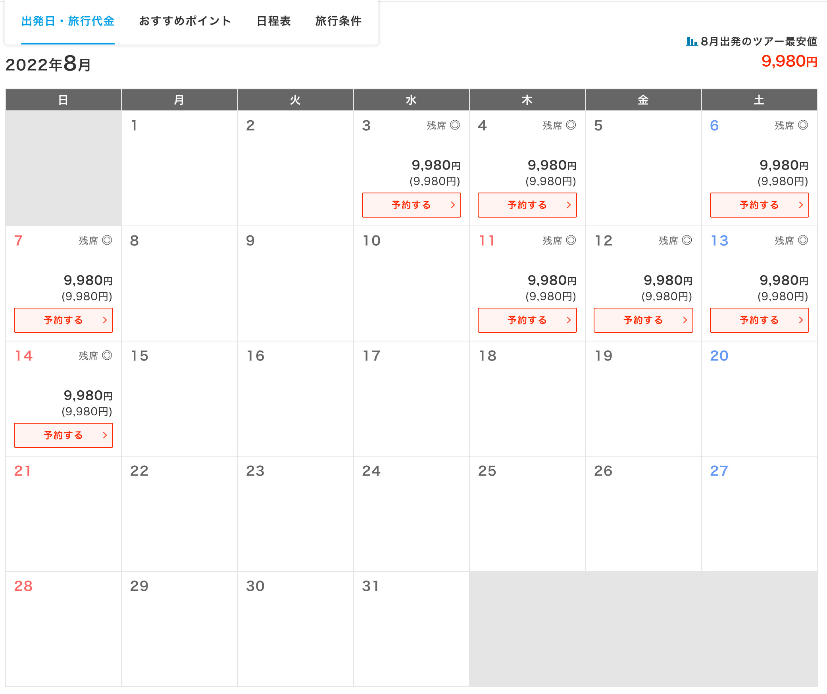Reserve the August 11 tour via 予約する
Viewport: 827px width, 694px height.
click(x=527, y=320)
